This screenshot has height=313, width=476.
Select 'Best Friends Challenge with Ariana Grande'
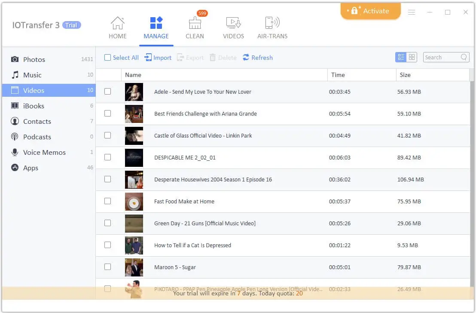click(x=205, y=114)
